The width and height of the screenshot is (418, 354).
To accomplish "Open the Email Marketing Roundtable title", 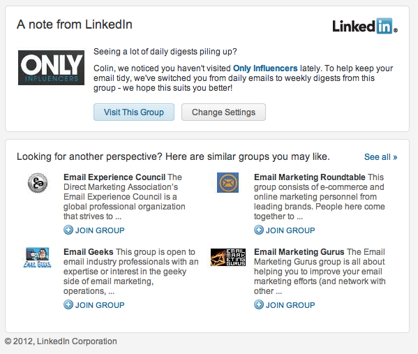I will tap(310, 177).
